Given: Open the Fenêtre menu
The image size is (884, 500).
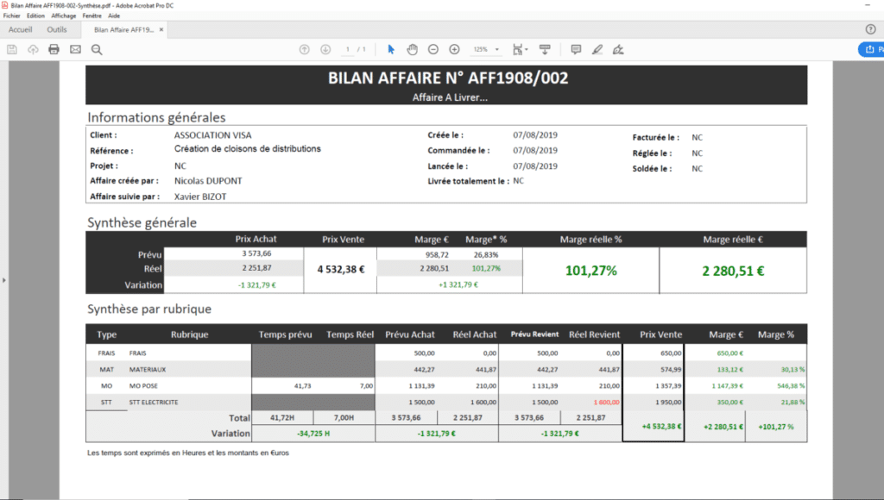Looking at the screenshot, I should pyautogui.click(x=92, y=16).
